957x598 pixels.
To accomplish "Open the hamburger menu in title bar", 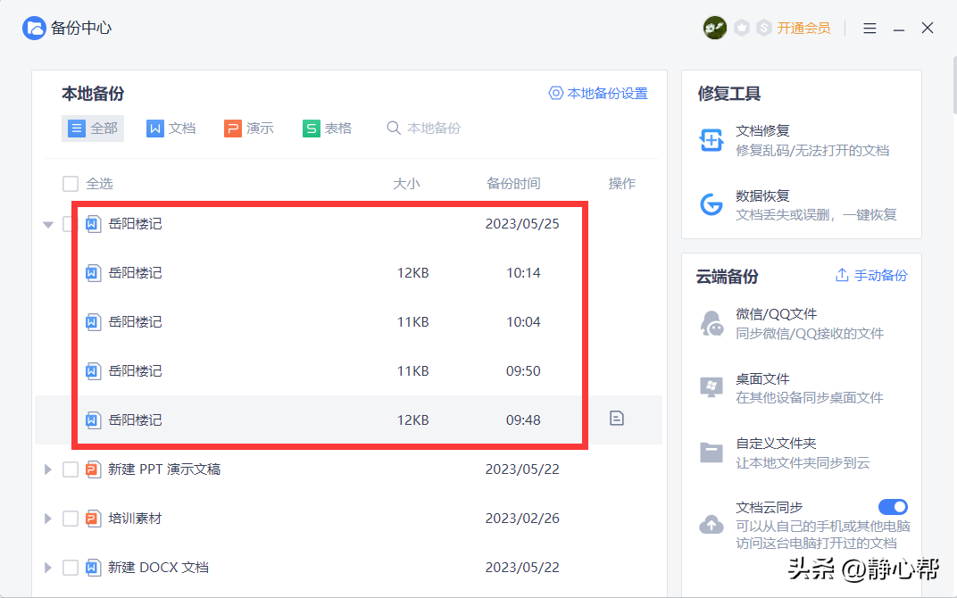I will (x=870, y=29).
